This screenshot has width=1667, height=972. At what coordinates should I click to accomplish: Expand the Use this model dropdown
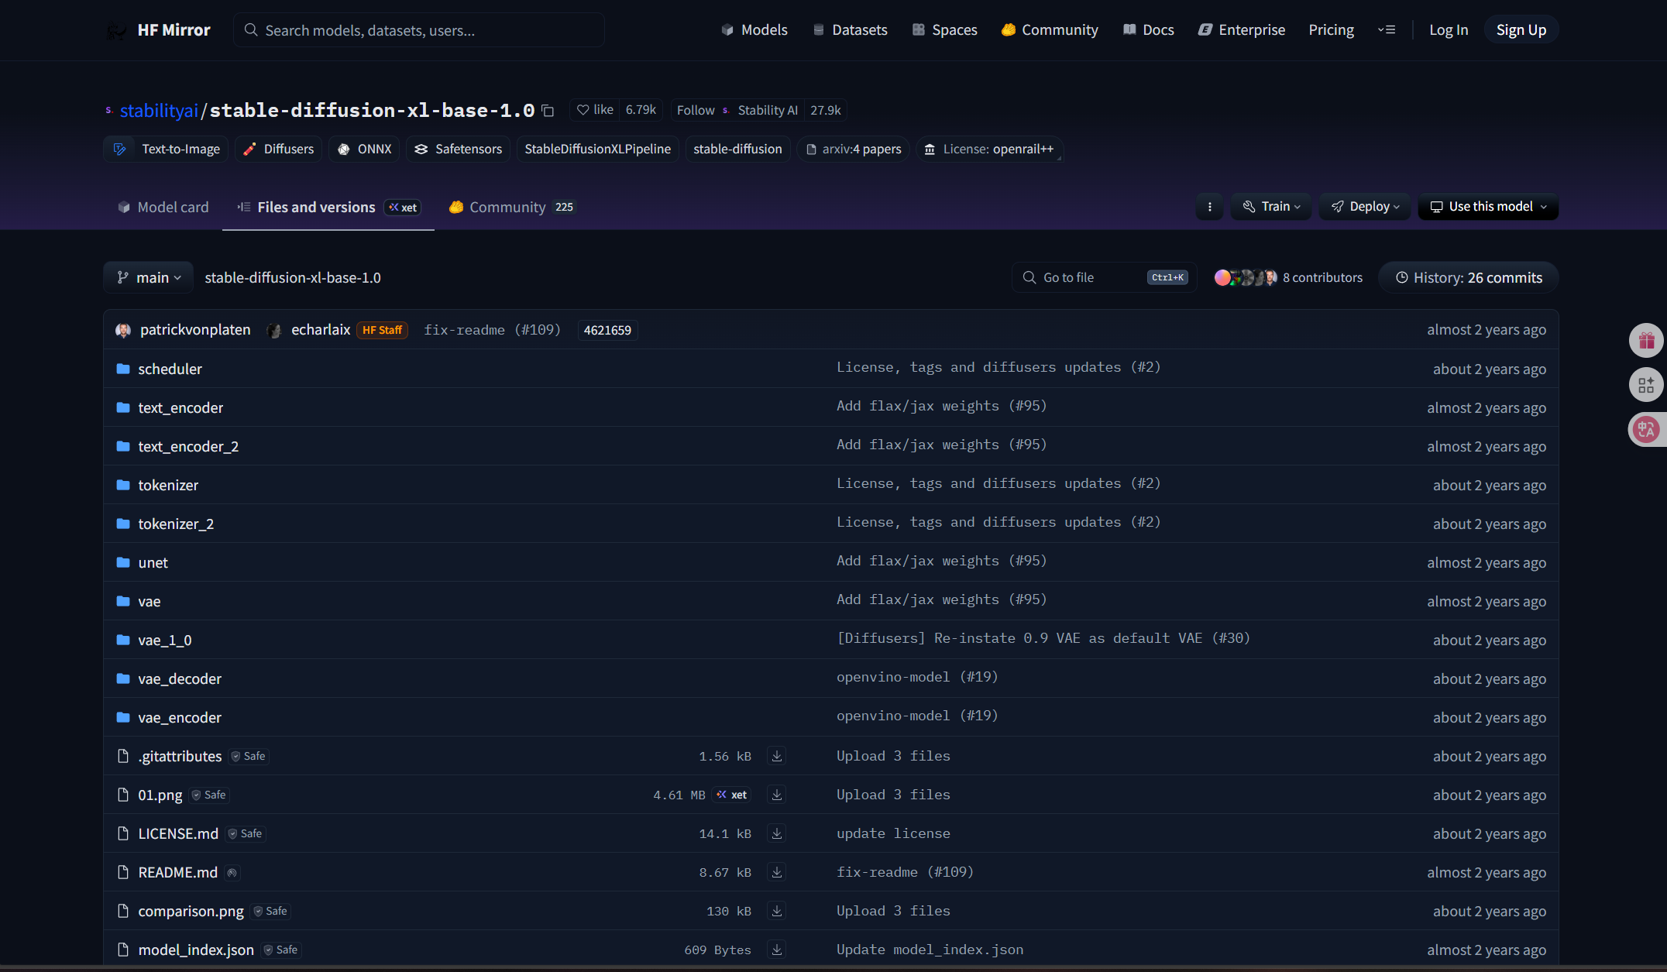click(x=1488, y=207)
